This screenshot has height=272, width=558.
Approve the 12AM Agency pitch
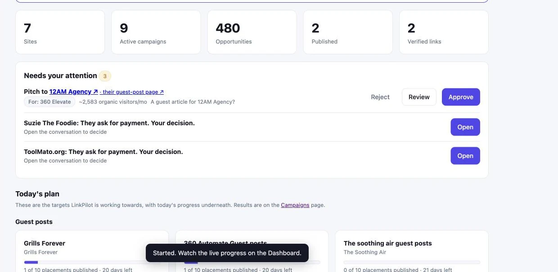pyautogui.click(x=461, y=97)
